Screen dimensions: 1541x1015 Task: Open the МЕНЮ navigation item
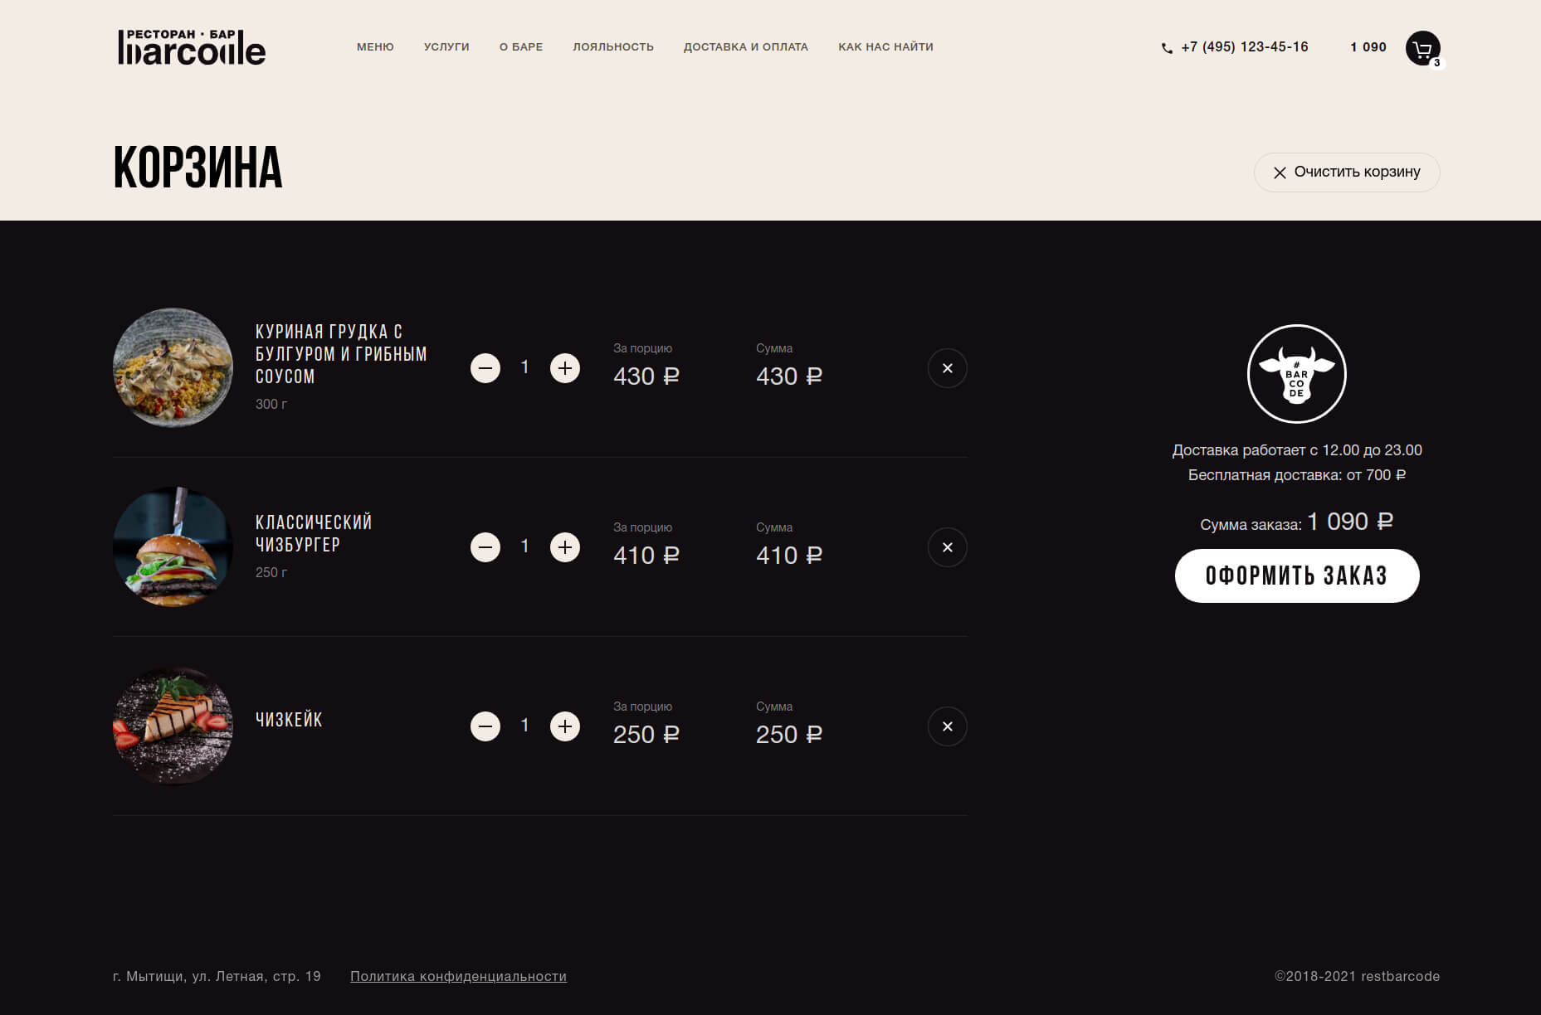(375, 47)
